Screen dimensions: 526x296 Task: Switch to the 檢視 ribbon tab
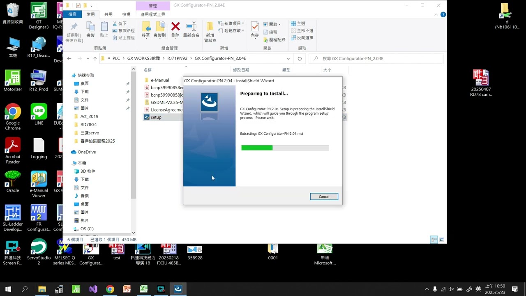[x=126, y=14]
